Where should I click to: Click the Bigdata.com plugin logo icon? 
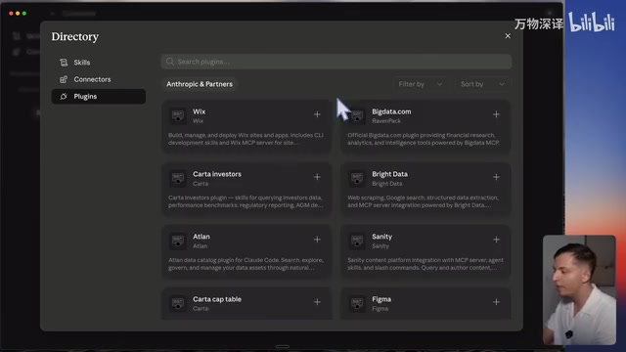coord(357,115)
